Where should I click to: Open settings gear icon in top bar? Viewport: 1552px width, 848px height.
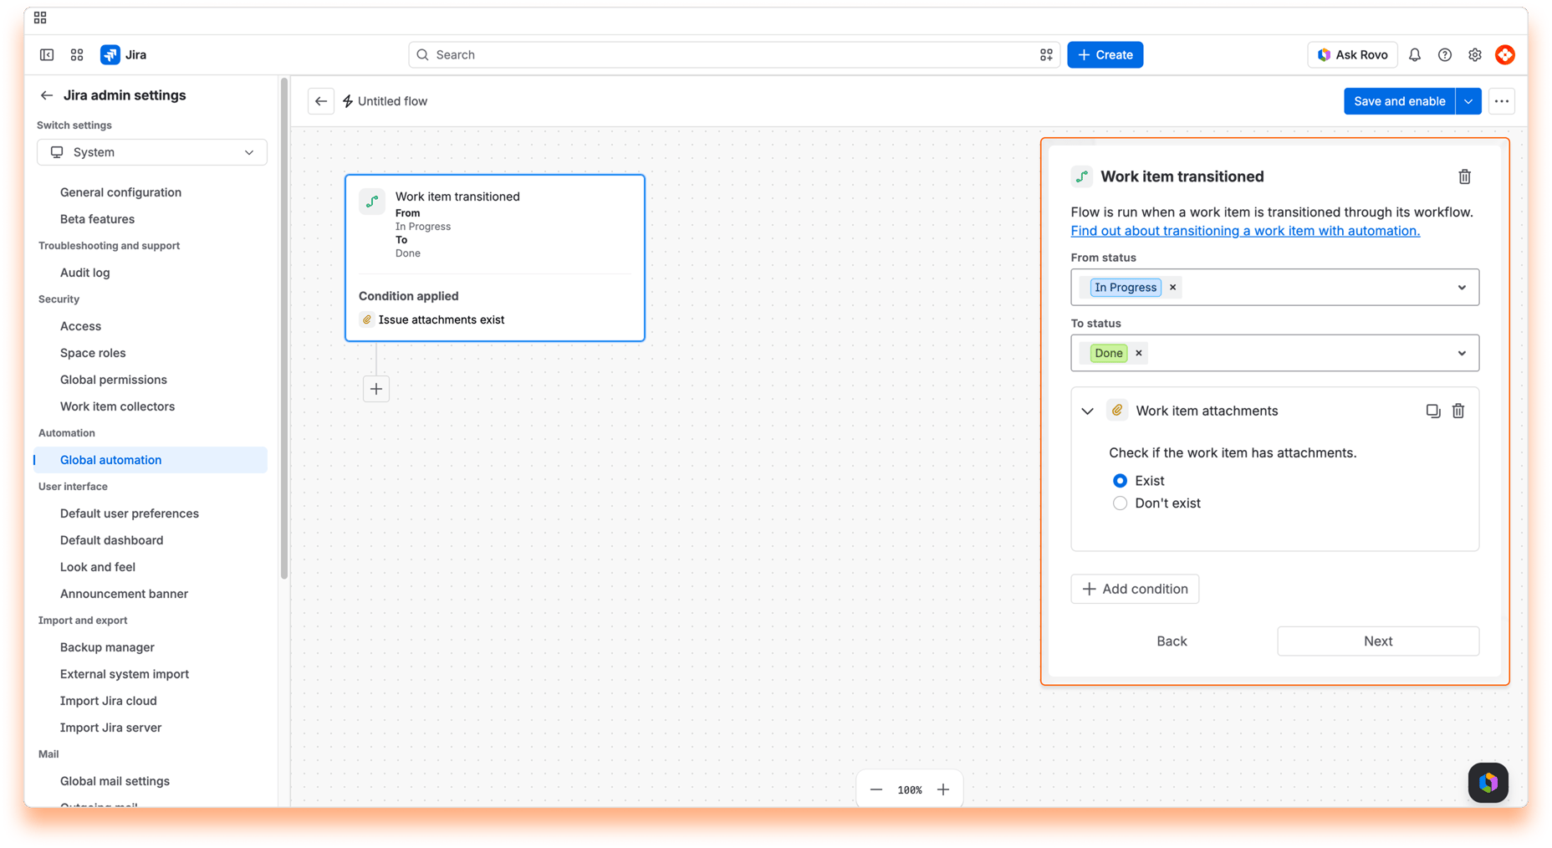pyautogui.click(x=1475, y=54)
